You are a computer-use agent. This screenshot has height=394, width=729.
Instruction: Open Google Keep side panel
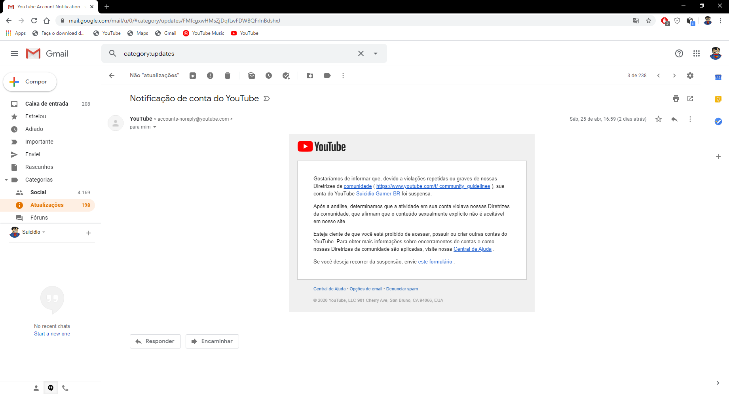(718, 99)
